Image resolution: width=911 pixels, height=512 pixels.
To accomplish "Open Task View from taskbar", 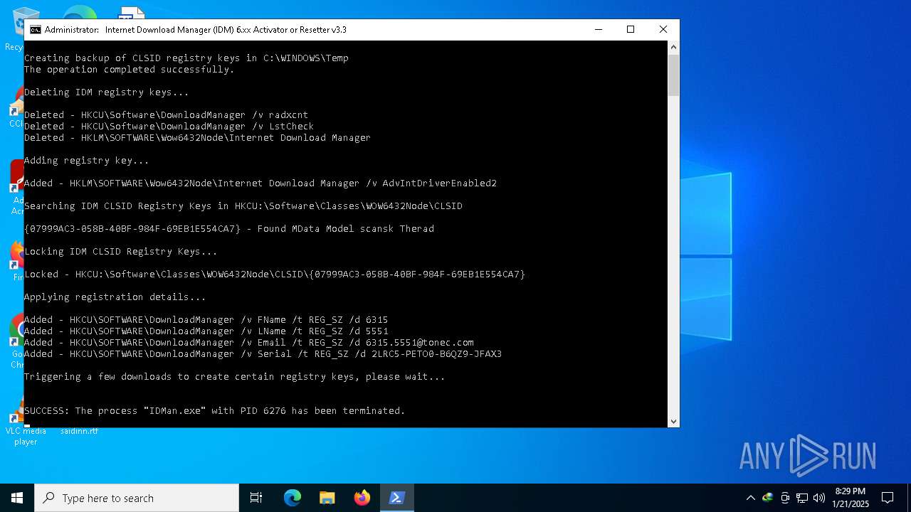I will point(256,498).
